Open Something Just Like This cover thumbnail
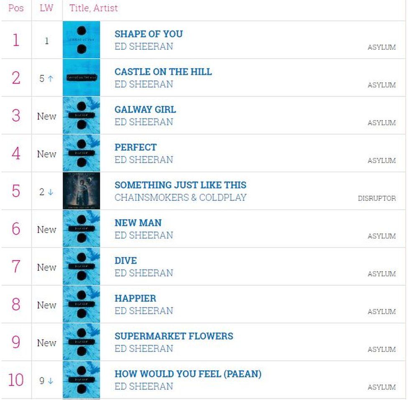 82,191
